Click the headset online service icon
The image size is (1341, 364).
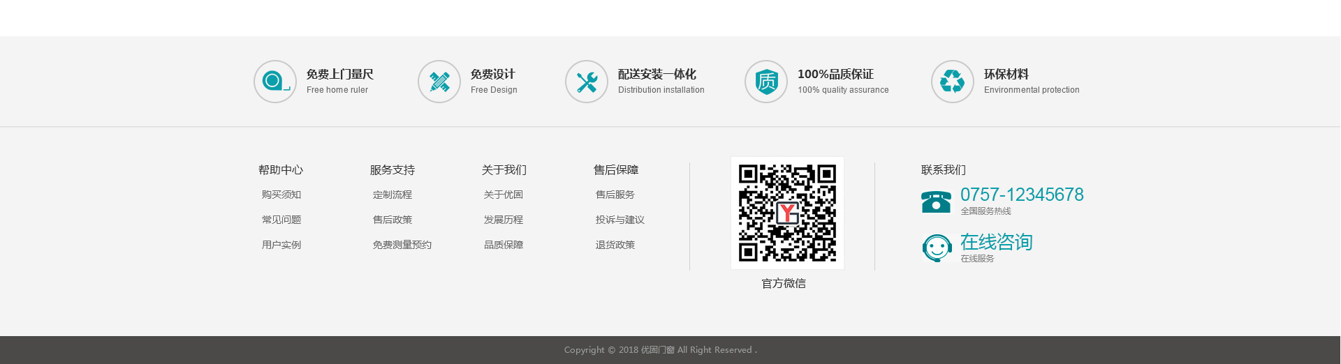point(937,248)
